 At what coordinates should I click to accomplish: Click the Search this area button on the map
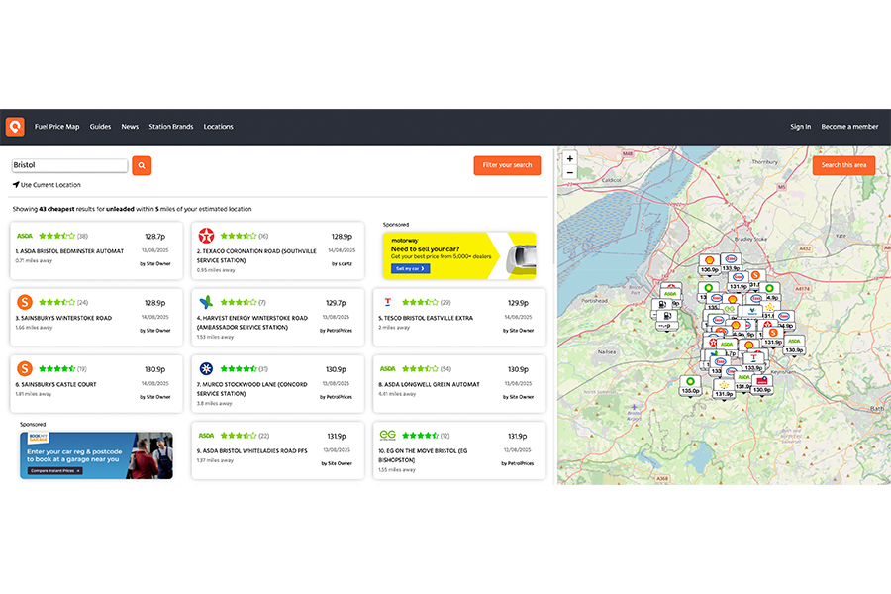(843, 165)
